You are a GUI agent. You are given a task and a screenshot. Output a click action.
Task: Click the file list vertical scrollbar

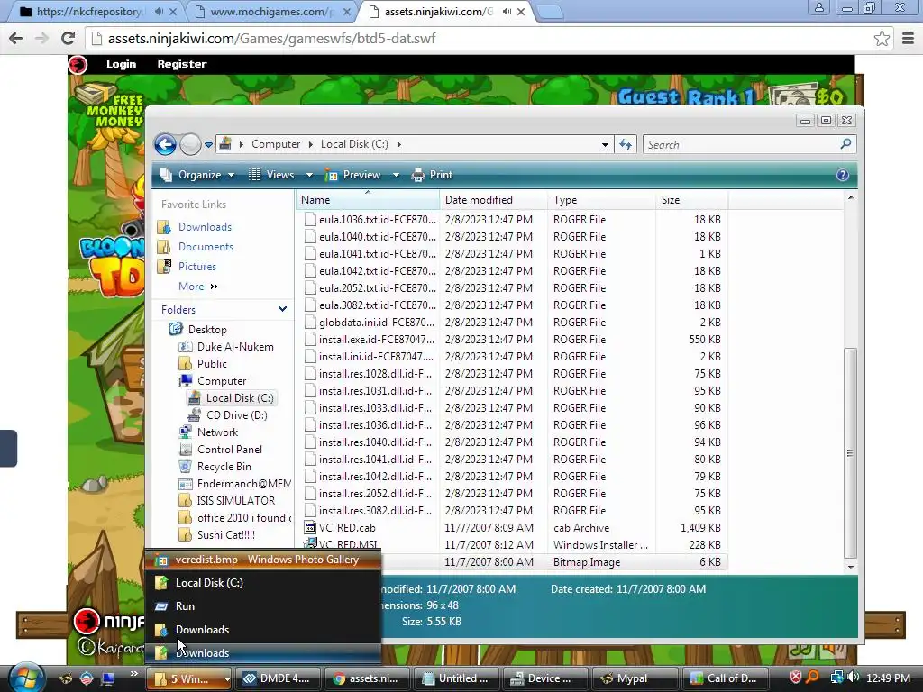click(850, 452)
